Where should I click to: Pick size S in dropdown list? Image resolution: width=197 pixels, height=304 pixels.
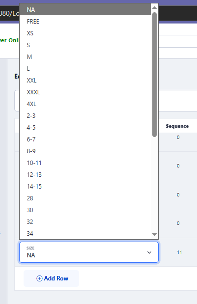[x=85, y=45]
